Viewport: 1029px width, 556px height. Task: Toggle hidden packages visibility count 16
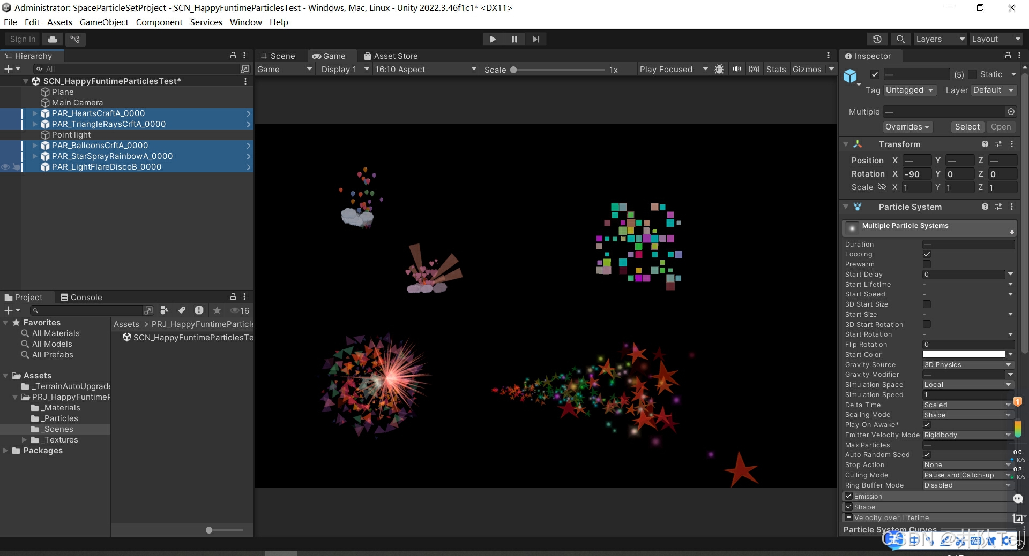(x=240, y=310)
